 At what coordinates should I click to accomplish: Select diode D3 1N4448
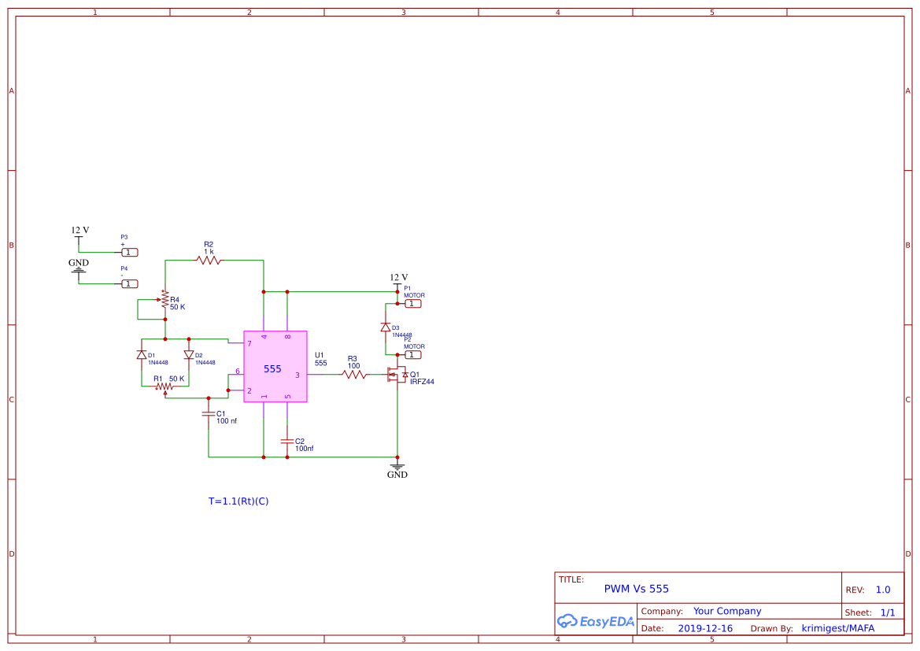(385, 326)
